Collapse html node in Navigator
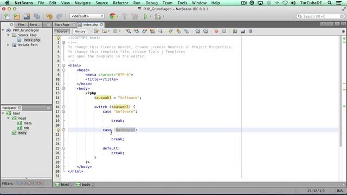This screenshot has height=195, width=347. pyautogui.click(x=3, y=113)
